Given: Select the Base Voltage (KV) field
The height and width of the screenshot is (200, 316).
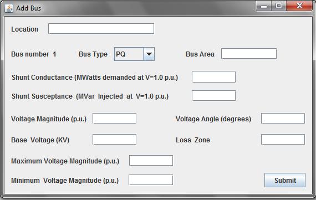Looking at the screenshot, I should point(114,140).
